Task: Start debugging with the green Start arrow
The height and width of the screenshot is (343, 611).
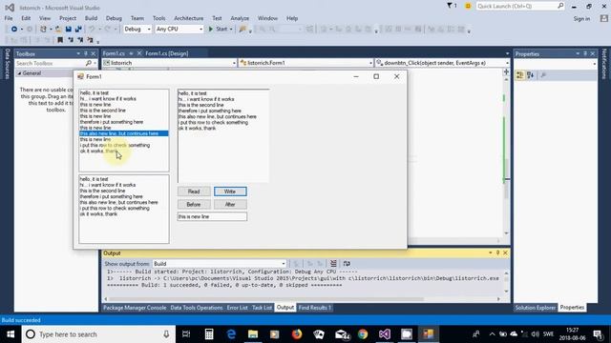Action: 211,30
